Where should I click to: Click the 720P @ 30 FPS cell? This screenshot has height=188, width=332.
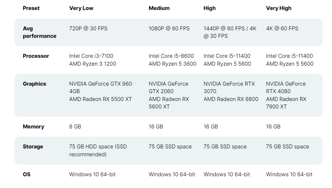(x=88, y=29)
